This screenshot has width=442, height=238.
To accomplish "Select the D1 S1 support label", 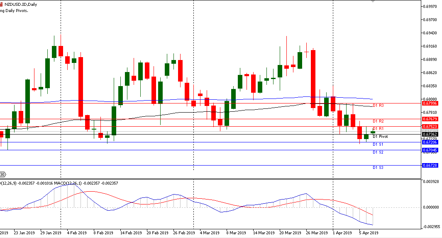I will [x=378, y=144].
